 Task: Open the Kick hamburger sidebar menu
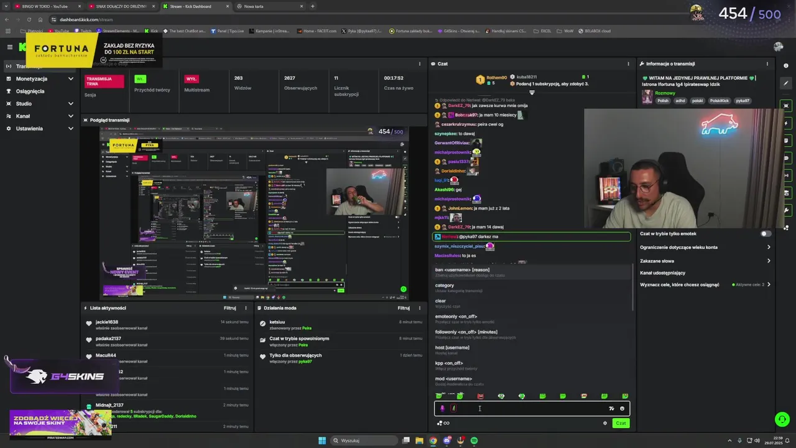click(9, 47)
